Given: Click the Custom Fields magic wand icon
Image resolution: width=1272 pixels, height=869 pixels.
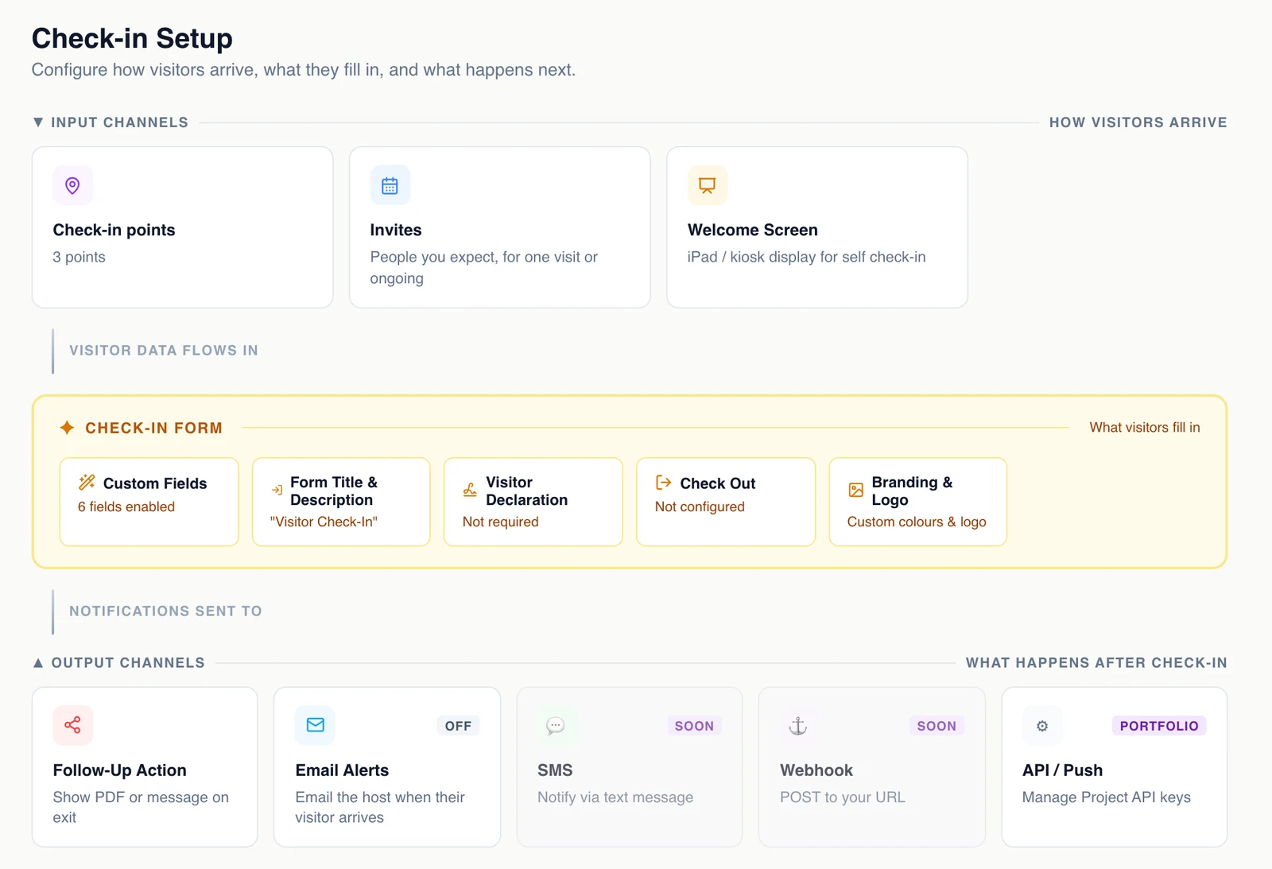Looking at the screenshot, I should (87, 483).
